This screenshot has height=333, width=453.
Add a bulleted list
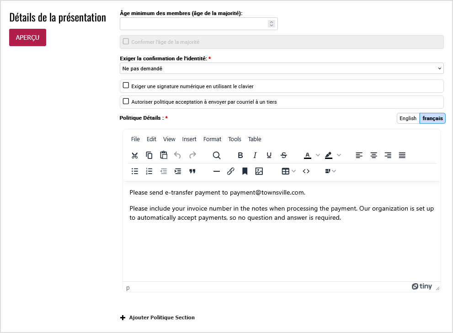[135, 171]
